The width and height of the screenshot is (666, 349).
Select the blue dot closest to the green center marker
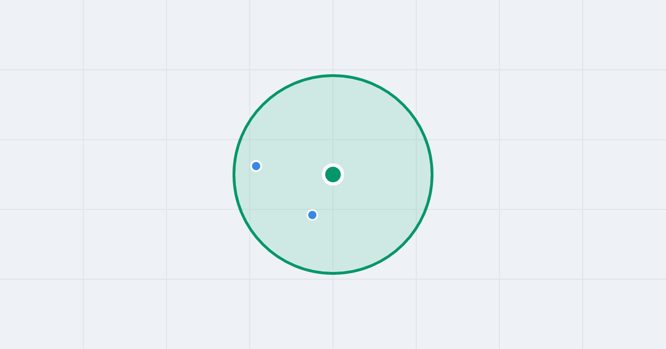click(312, 215)
